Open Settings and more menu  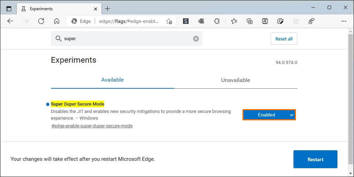click(343, 21)
